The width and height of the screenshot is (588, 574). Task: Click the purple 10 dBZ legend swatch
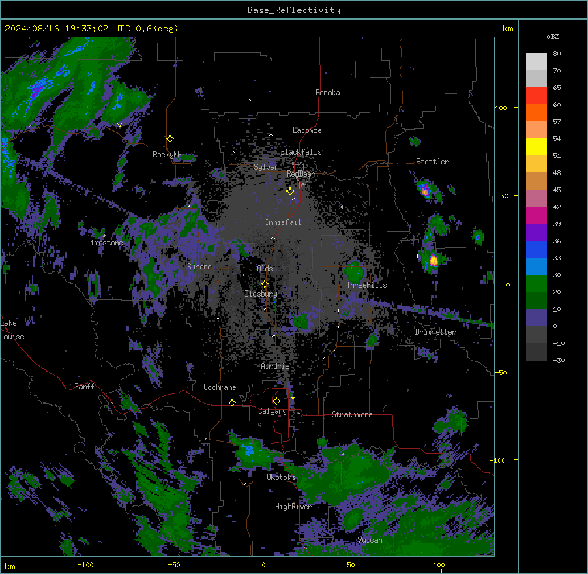pyautogui.click(x=536, y=318)
